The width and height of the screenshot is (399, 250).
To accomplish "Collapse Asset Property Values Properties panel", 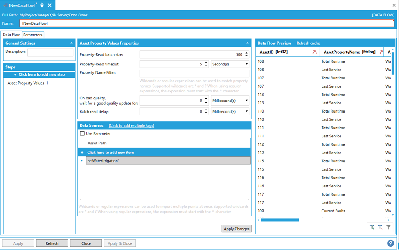I will [x=247, y=43].
